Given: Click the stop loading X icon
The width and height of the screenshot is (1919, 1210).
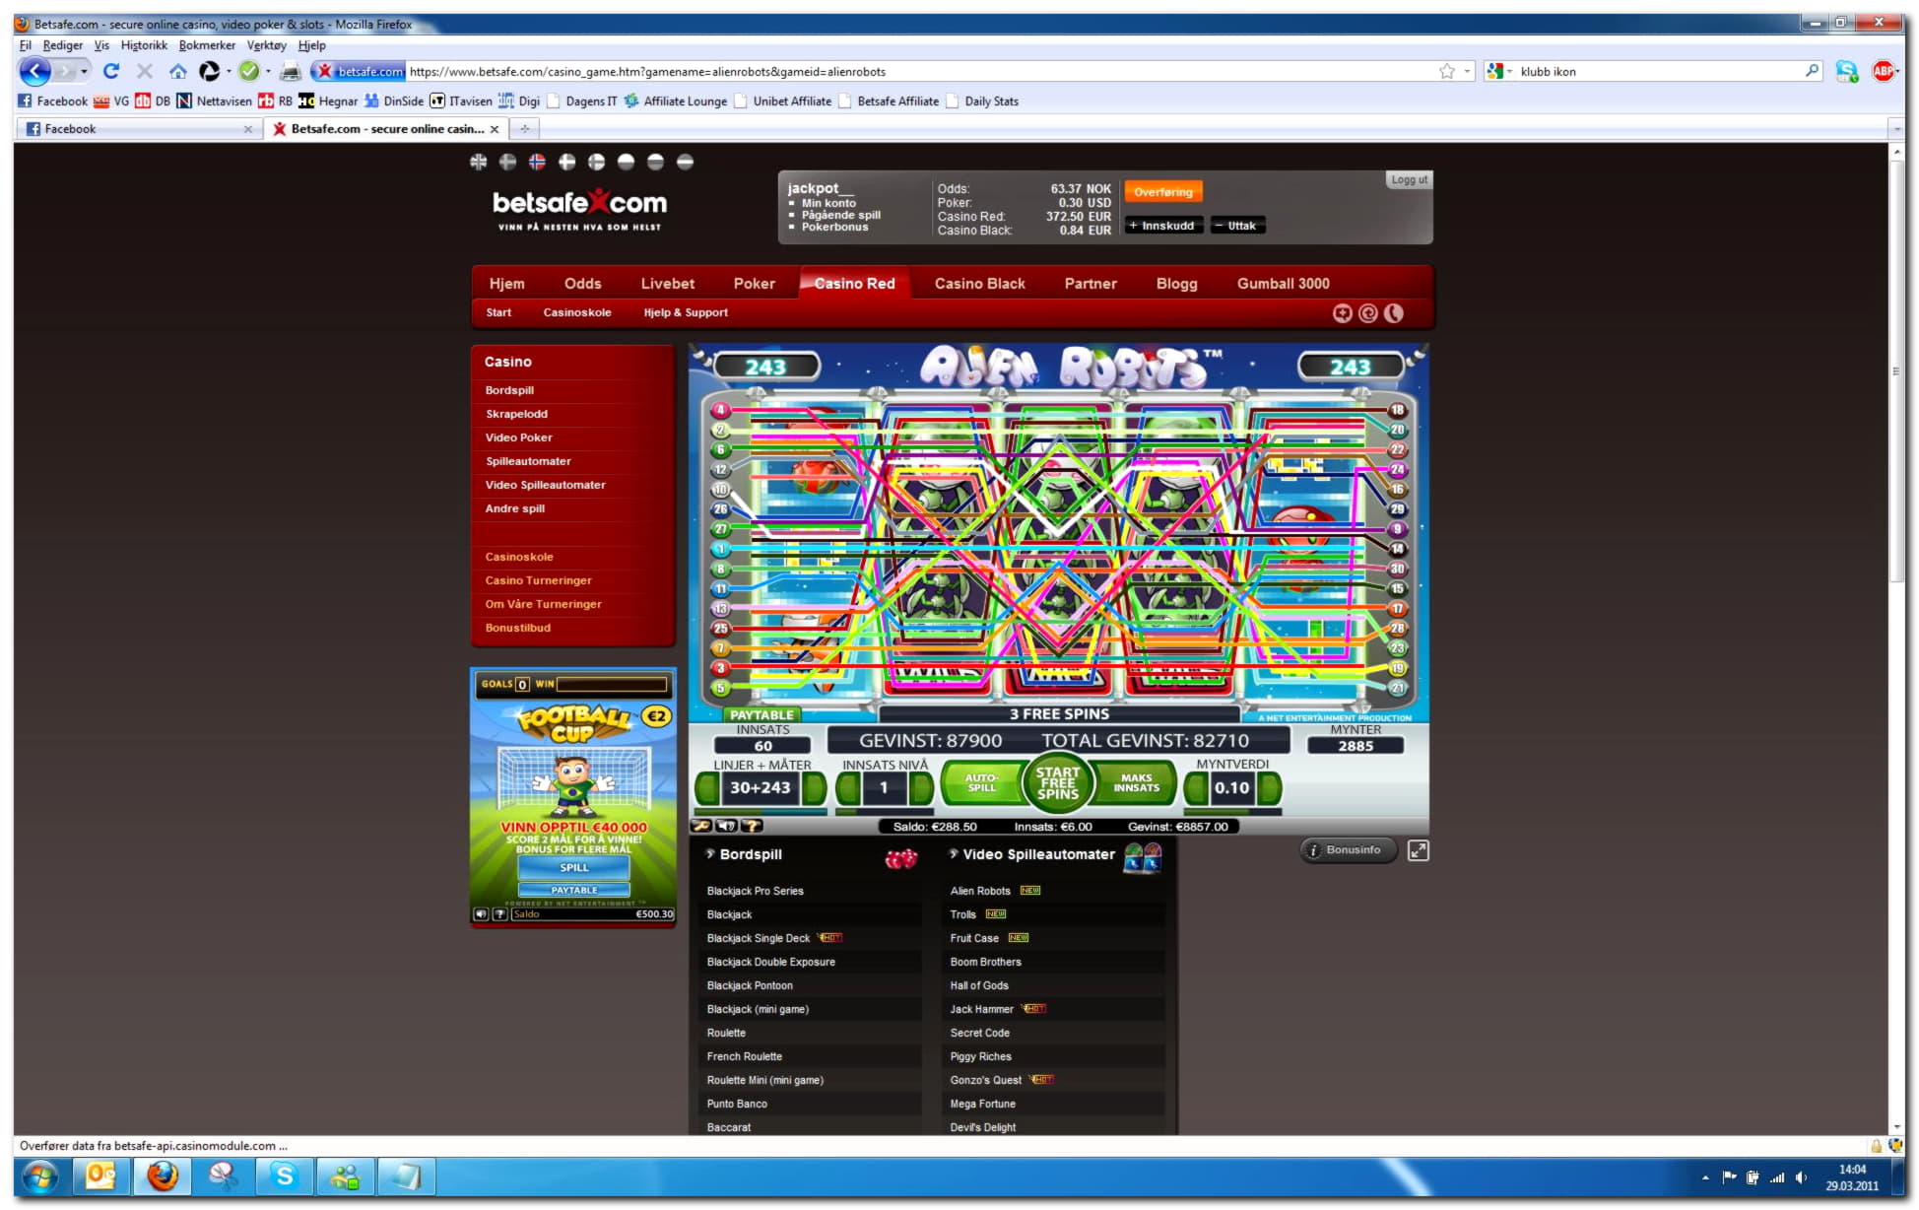Looking at the screenshot, I should point(145,71).
